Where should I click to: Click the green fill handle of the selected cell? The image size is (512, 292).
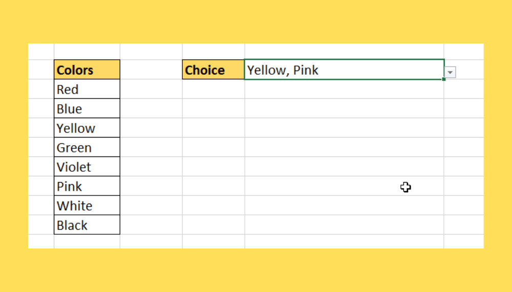coord(444,79)
